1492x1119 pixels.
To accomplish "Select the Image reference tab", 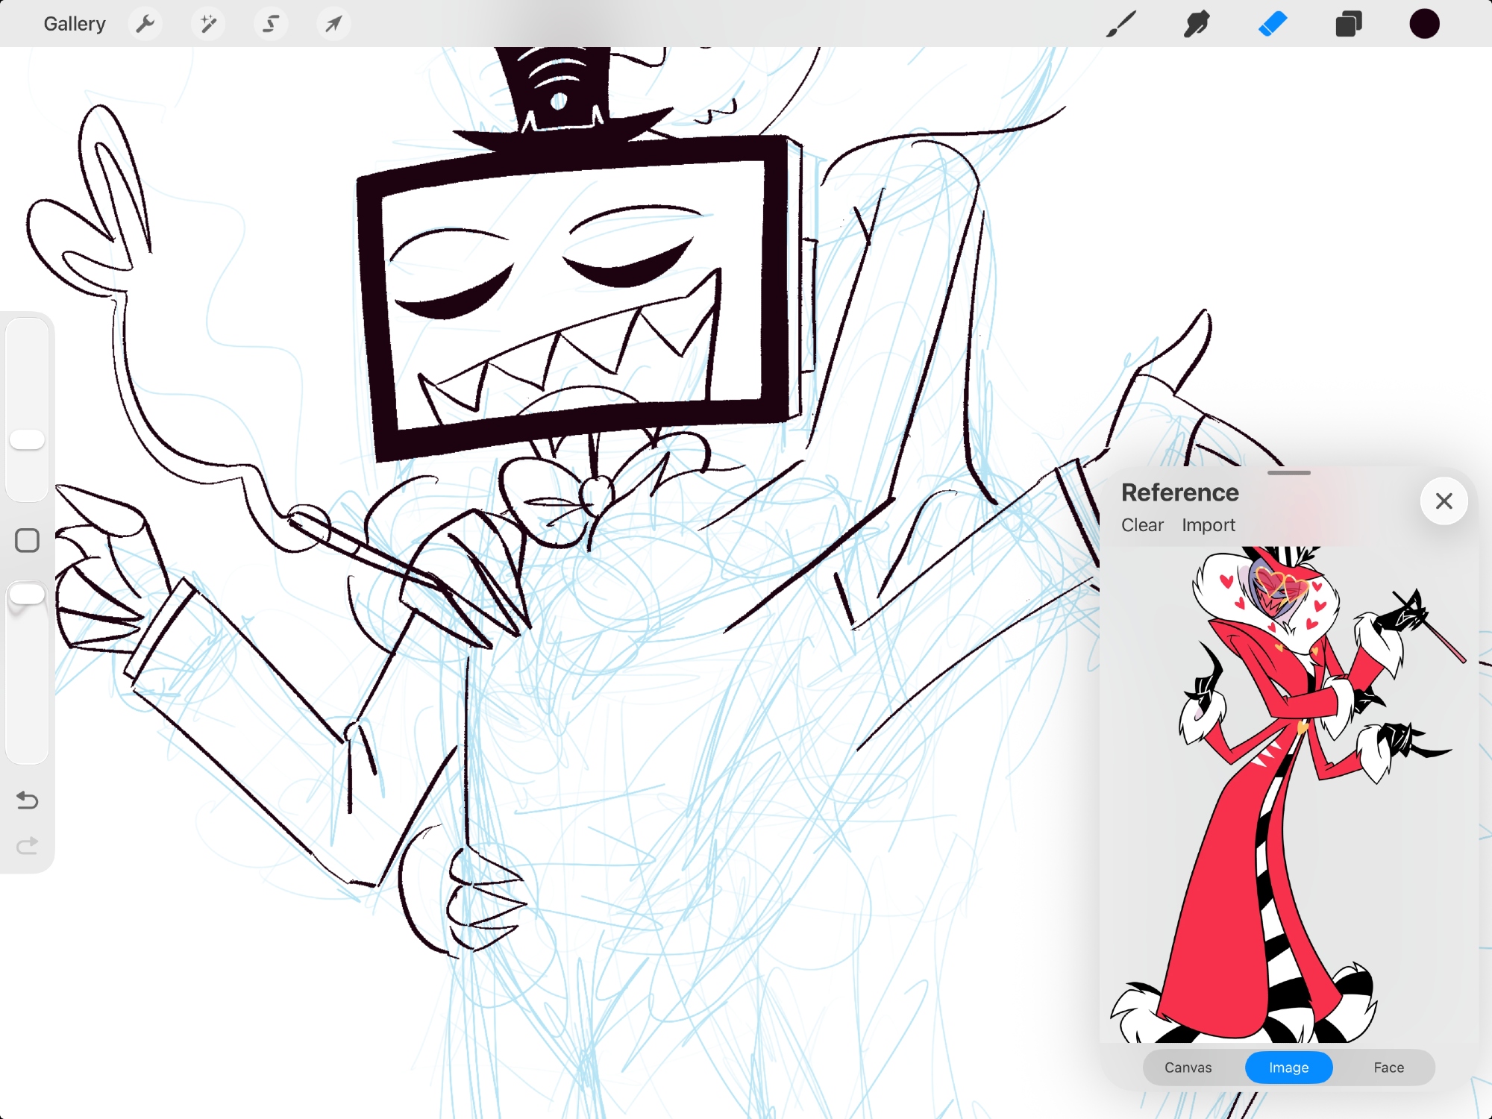I will point(1288,1068).
